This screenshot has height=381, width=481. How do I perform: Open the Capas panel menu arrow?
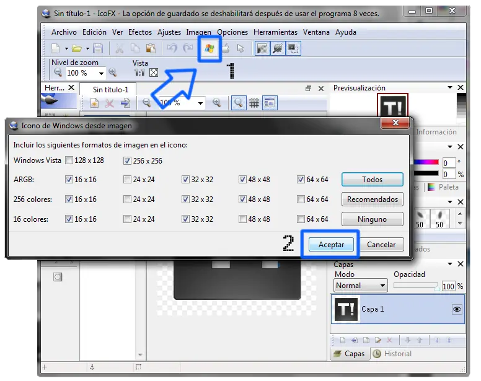click(x=450, y=264)
